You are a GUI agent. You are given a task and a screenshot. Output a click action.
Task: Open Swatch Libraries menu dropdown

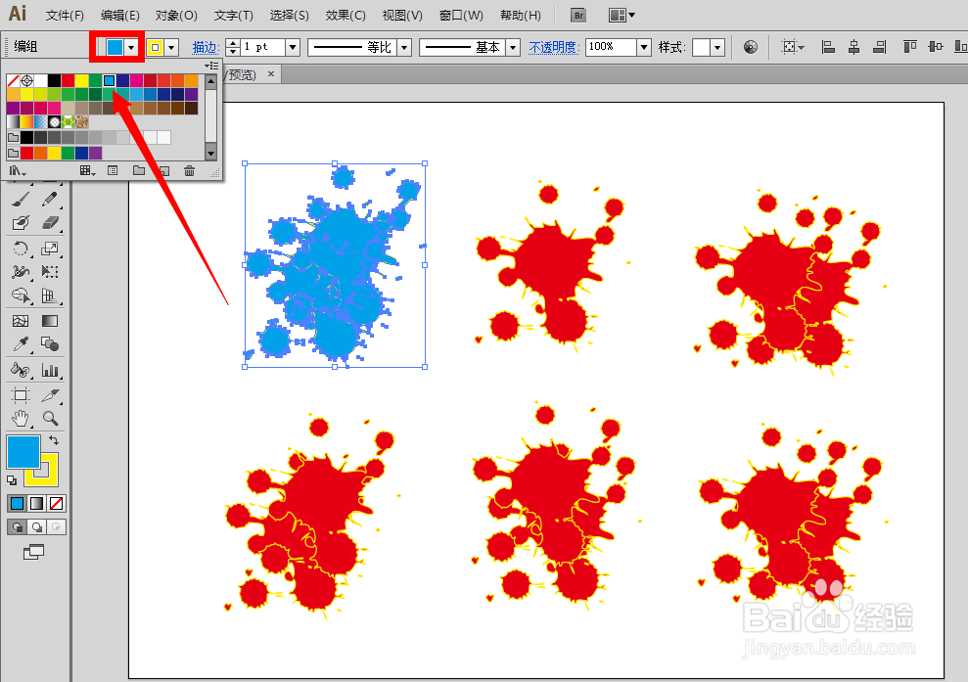click(x=18, y=171)
